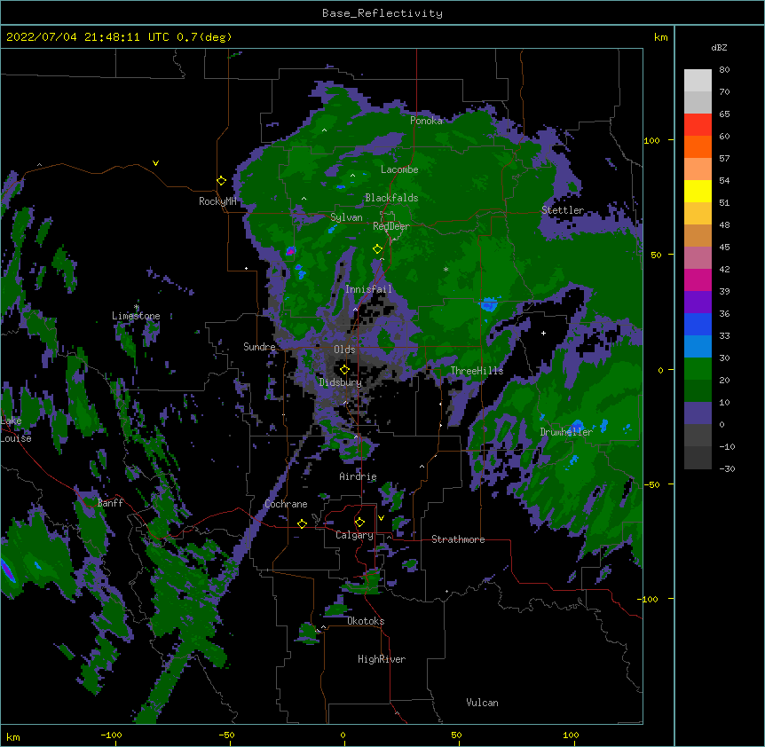Click the yellow diamond marker near Cochrane
This screenshot has width=765, height=747.
click(x=302, y=523)
